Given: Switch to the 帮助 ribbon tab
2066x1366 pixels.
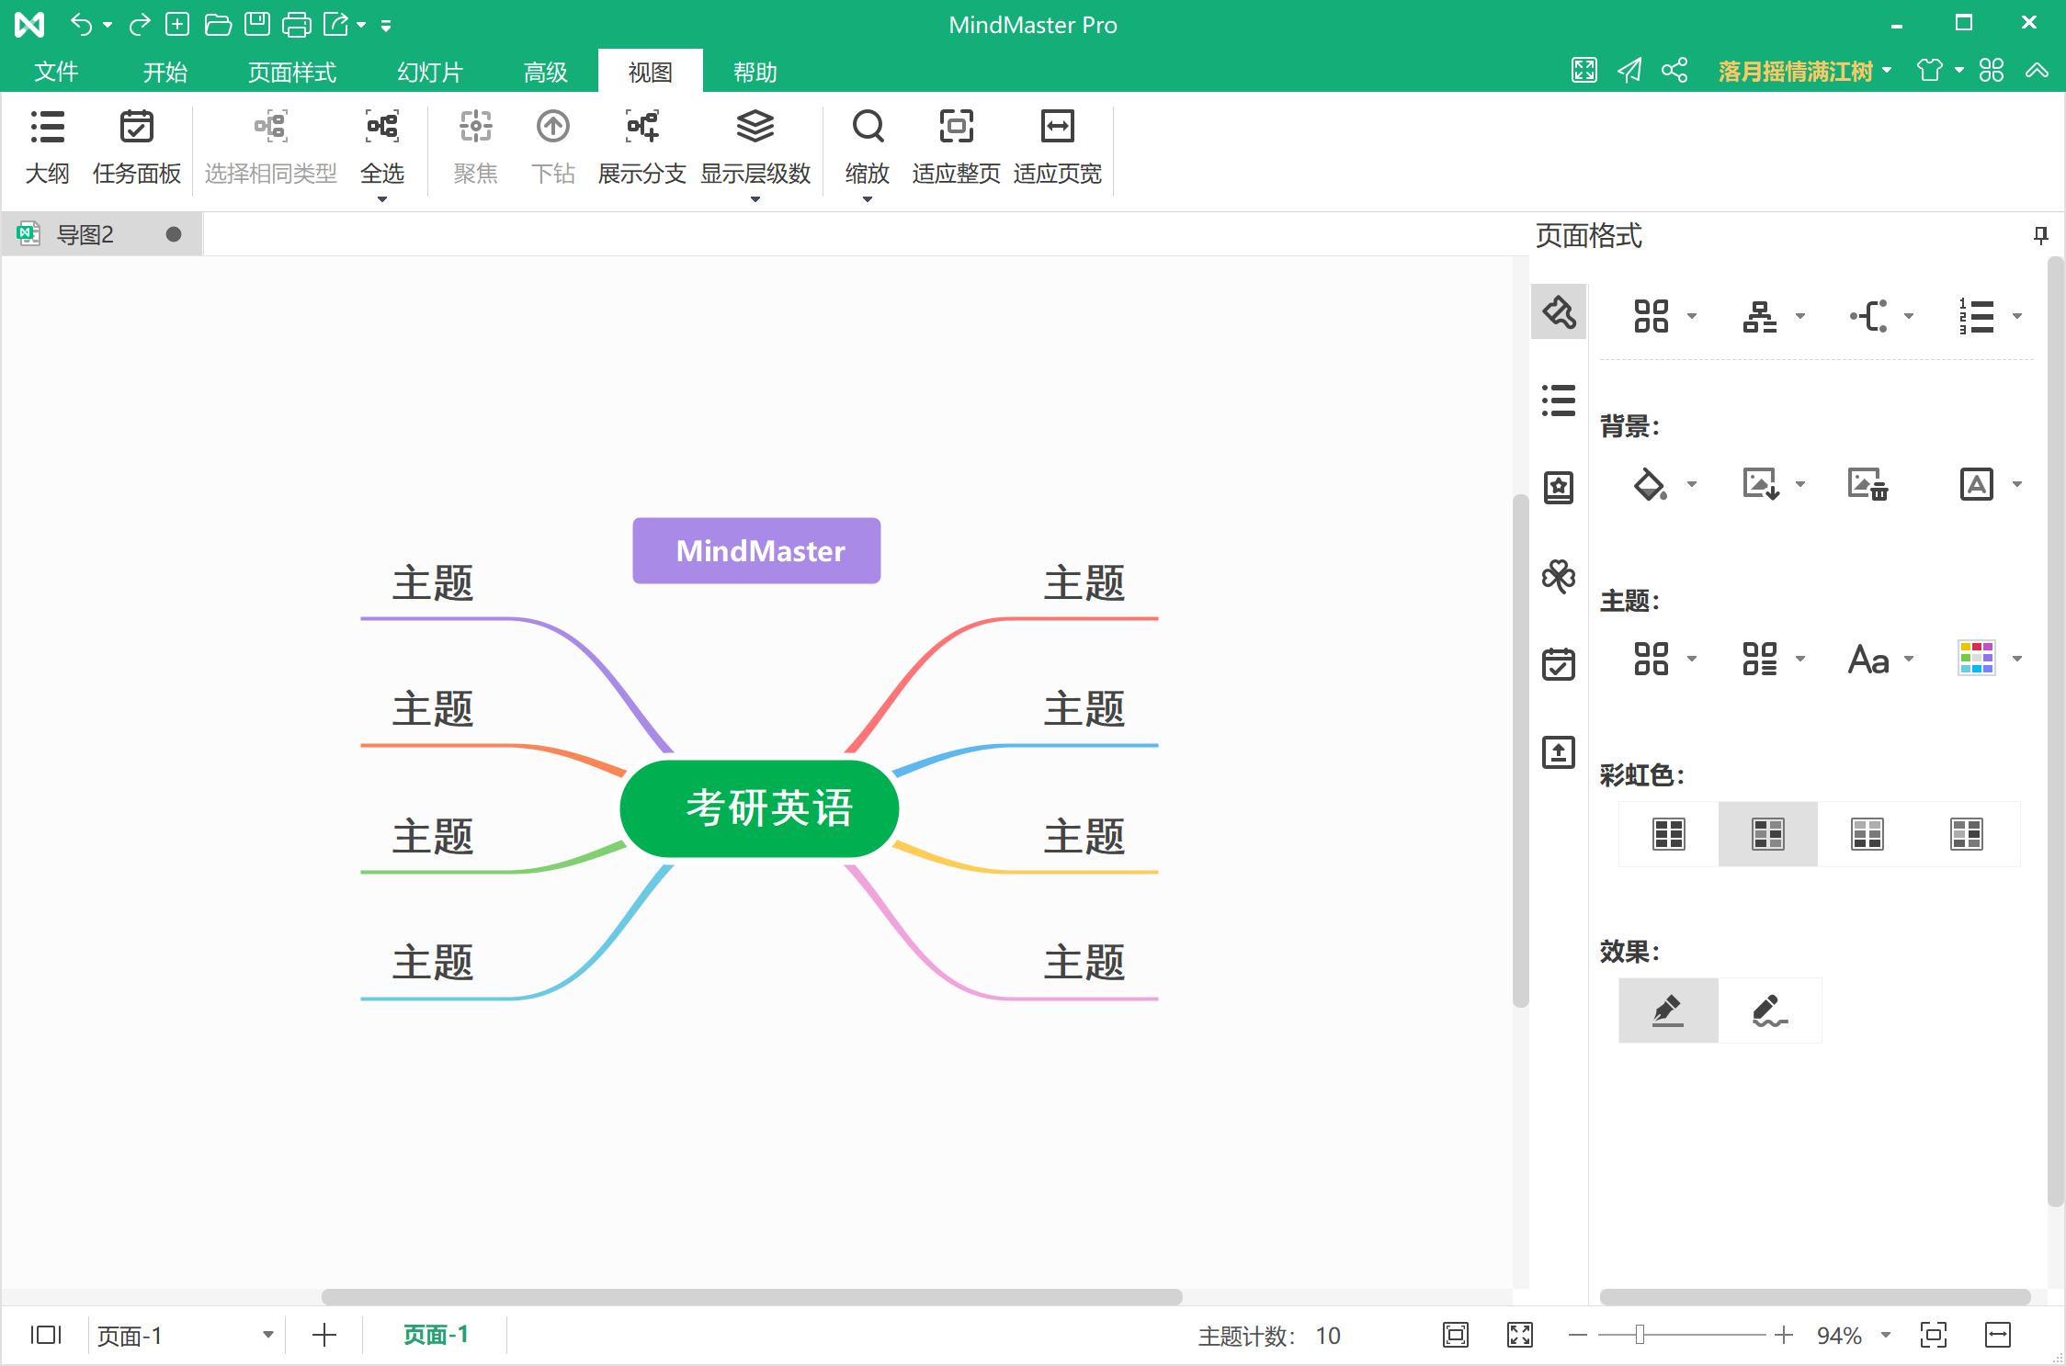Looking at the screenshot, I should coord(755,72).
